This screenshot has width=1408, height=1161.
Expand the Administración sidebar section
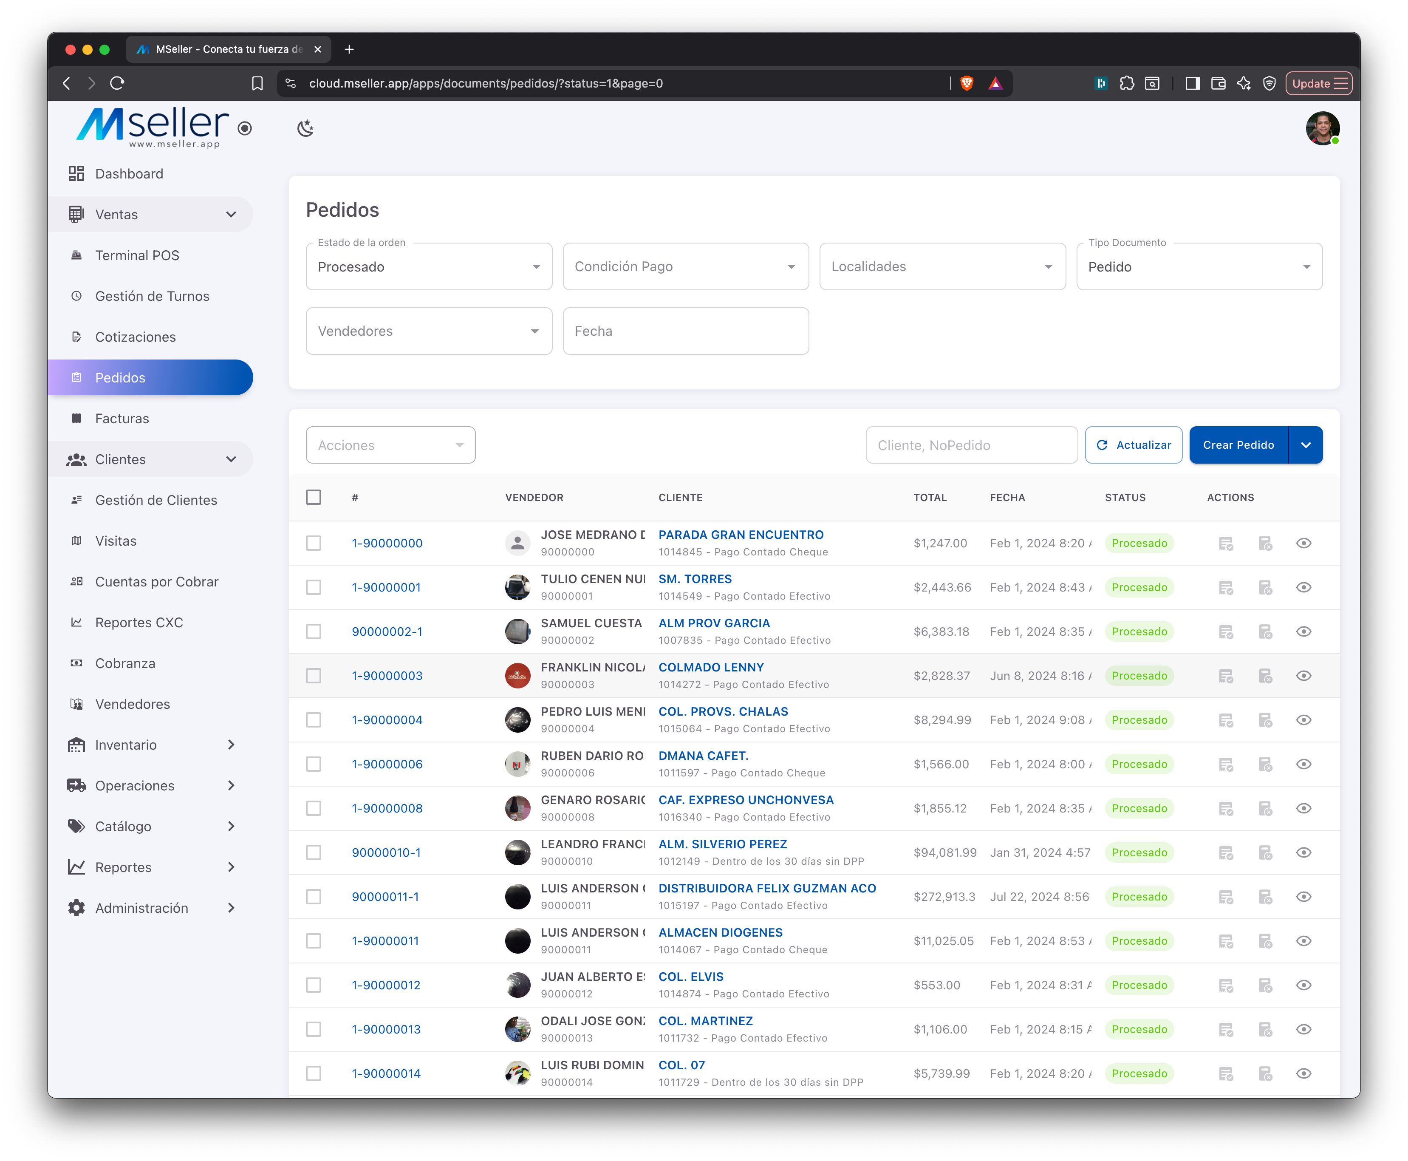(x=150, y=908)
